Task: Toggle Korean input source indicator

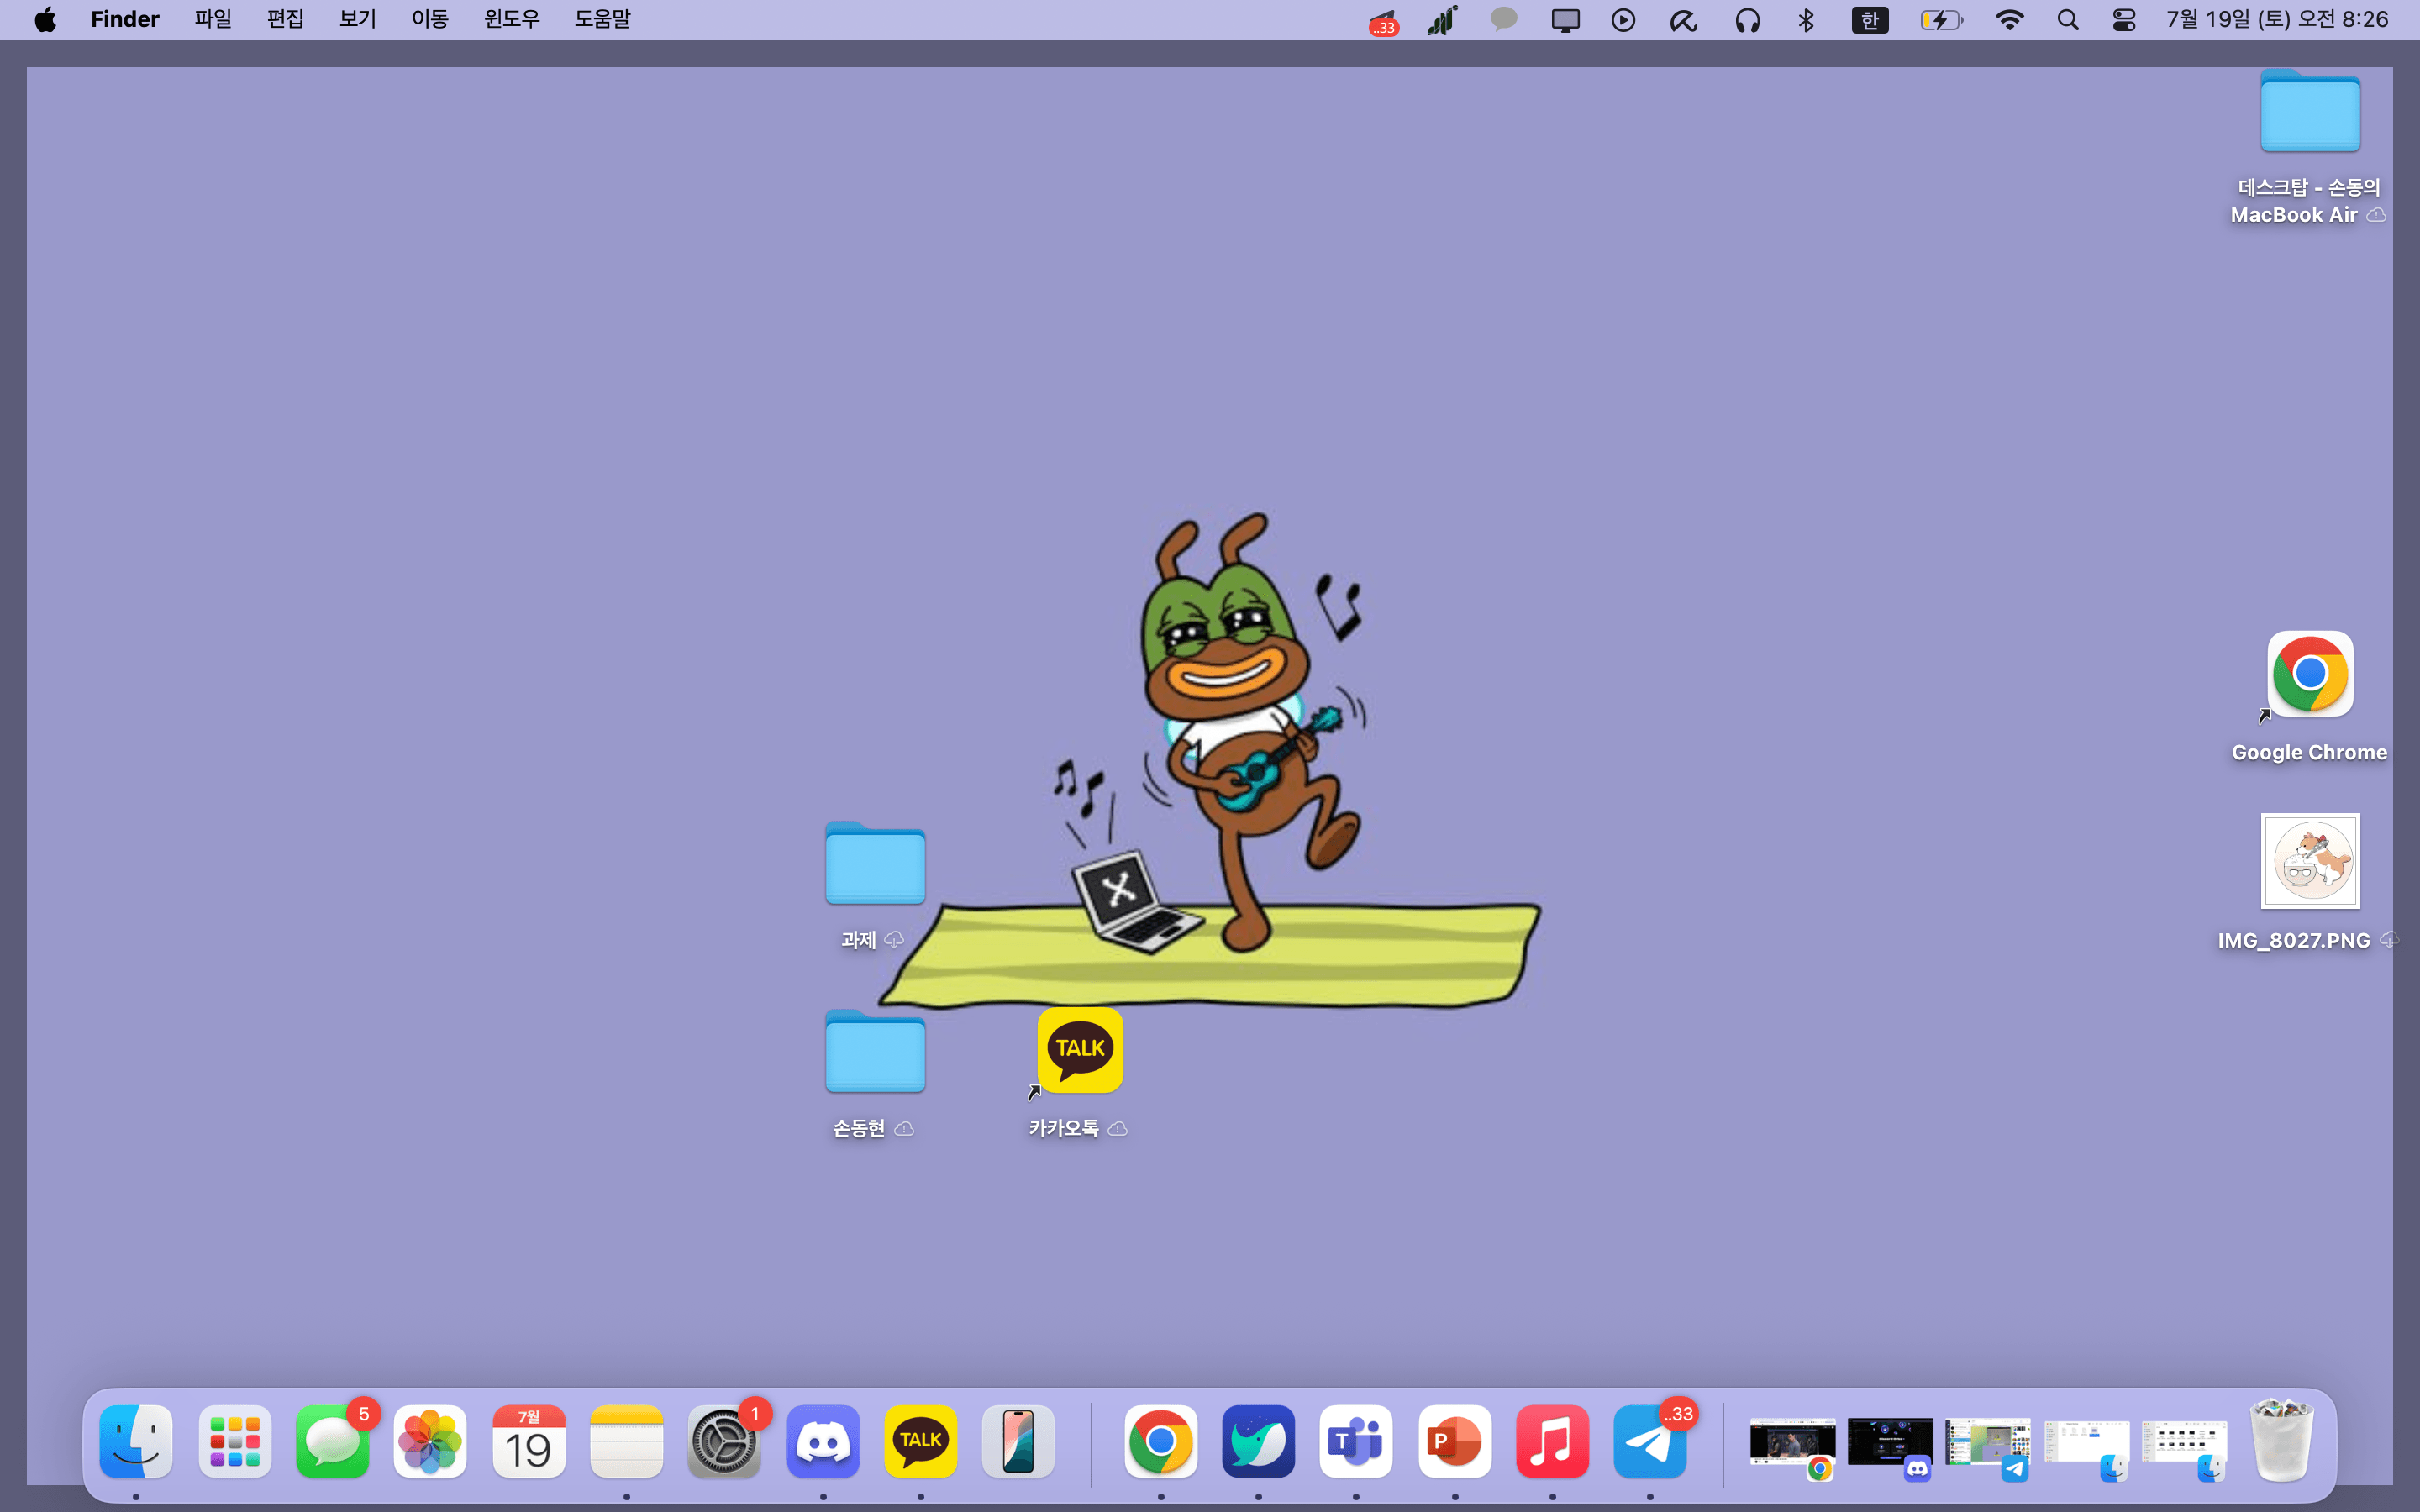Action: (1869, 20)
